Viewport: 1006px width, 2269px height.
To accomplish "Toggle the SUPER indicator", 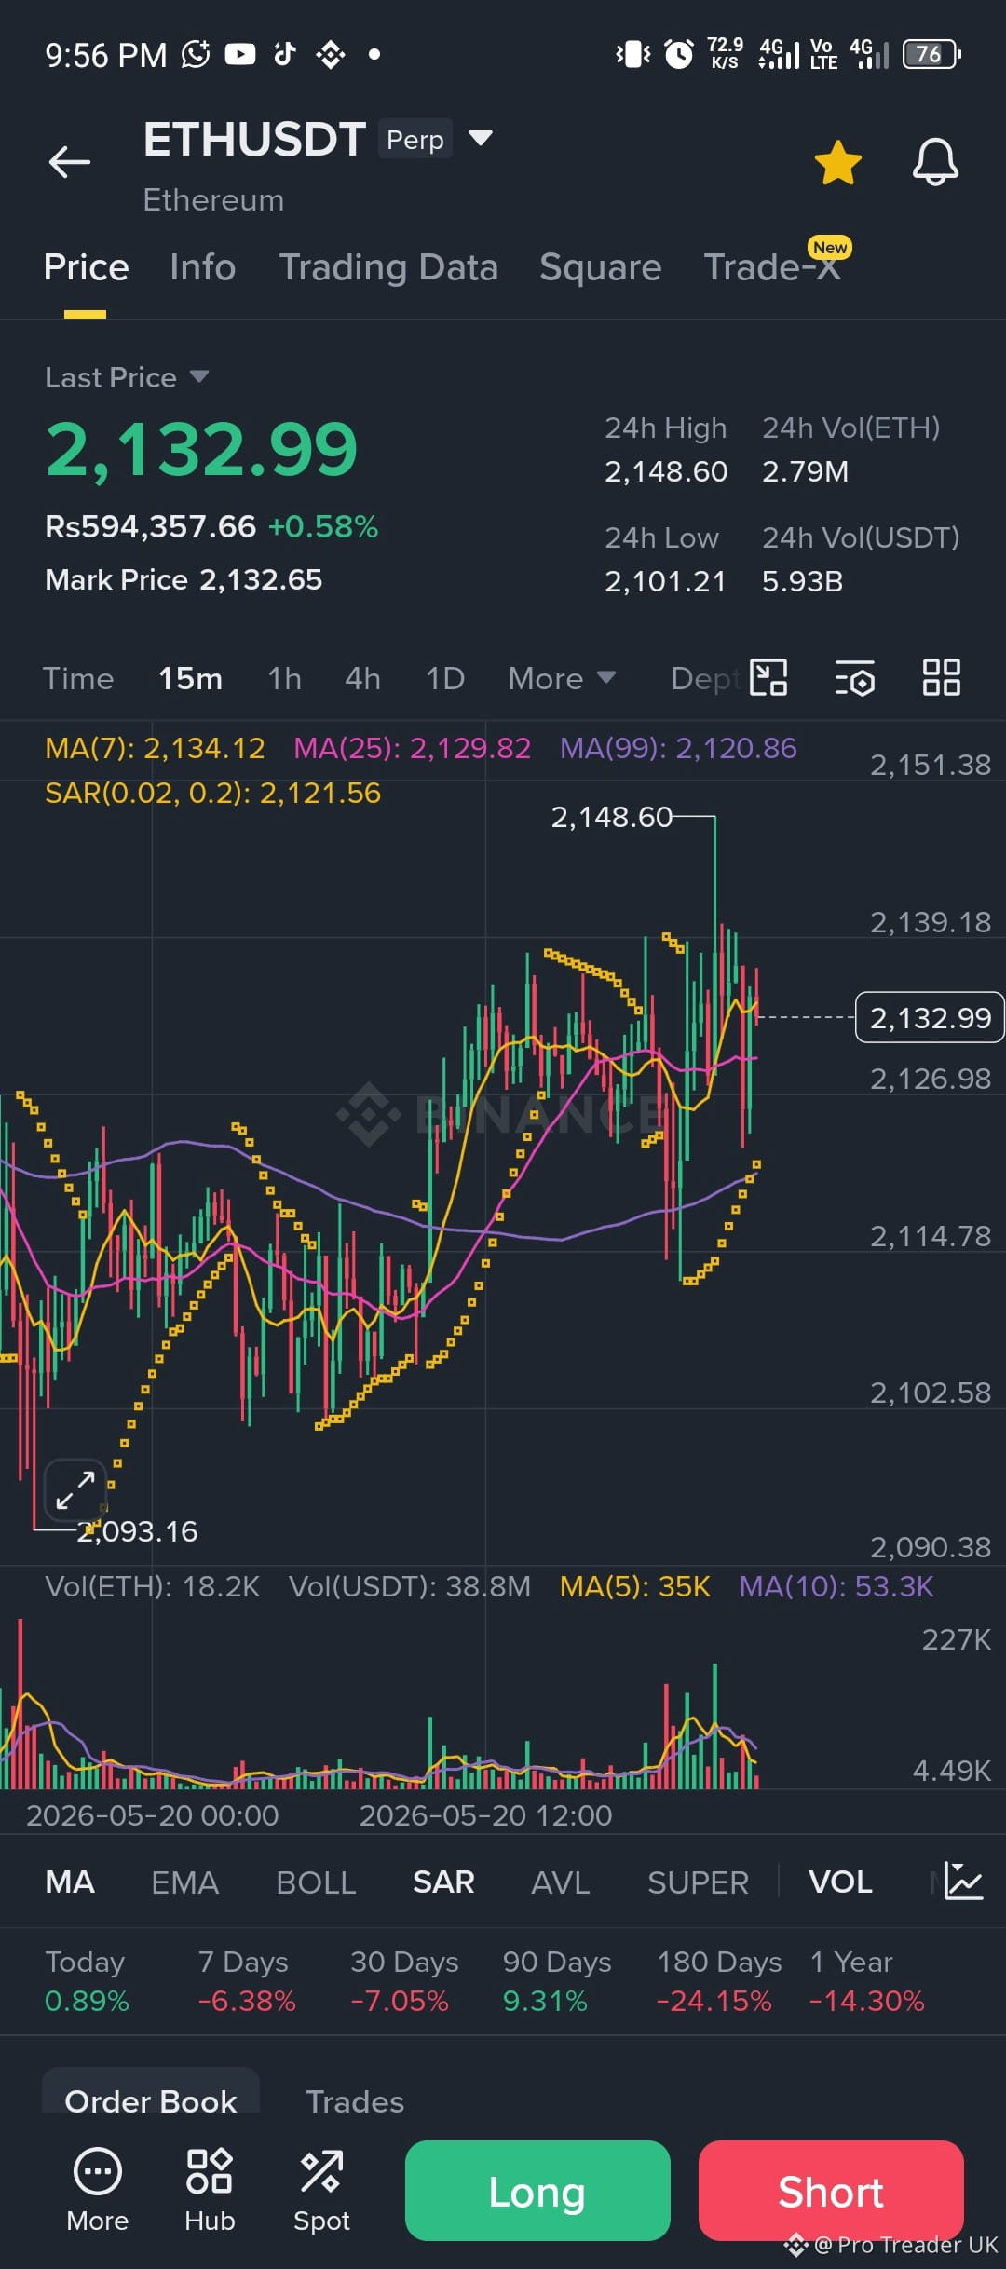I will pos(698,1882).
